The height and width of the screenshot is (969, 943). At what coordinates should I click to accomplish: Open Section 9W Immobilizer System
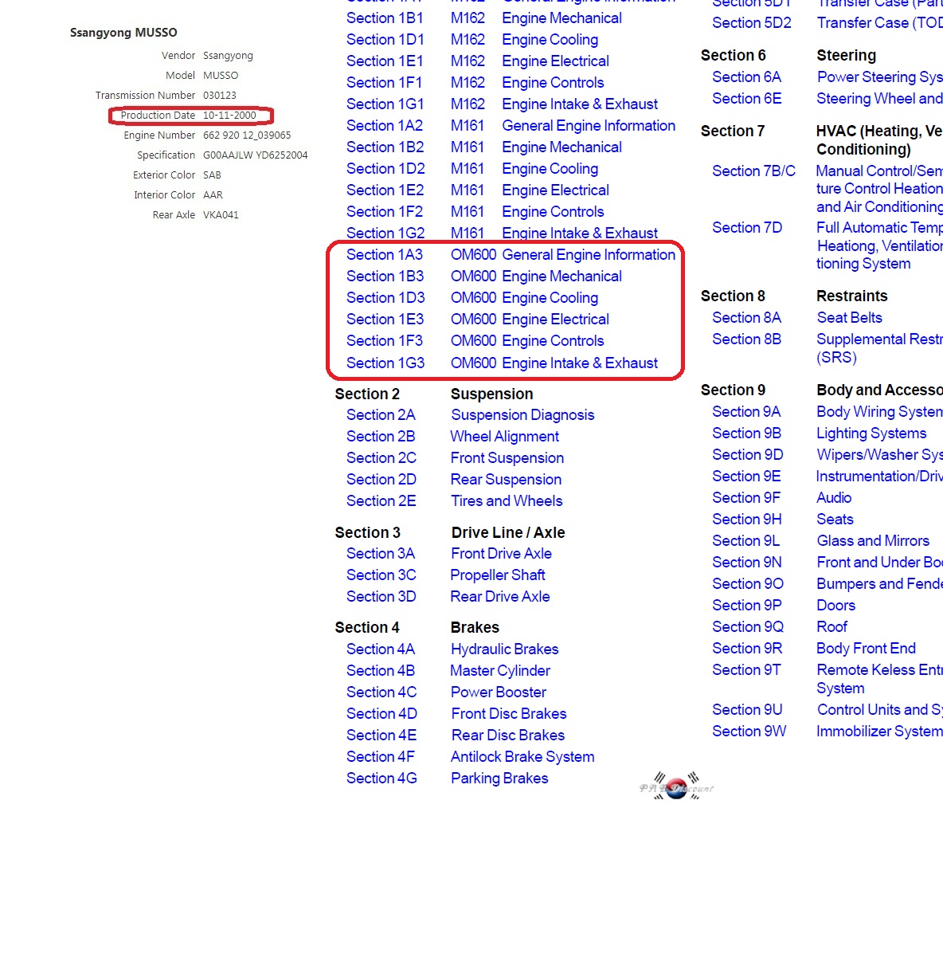749,732
